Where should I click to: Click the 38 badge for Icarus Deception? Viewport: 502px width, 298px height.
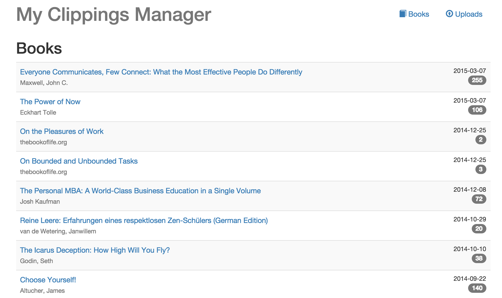(479, 258)
